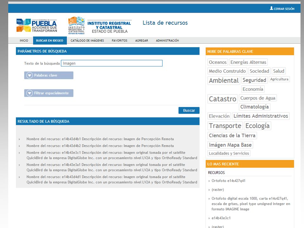The image size is (304, 228).
Task: Click the user icon beside Cerrar Sesión
Action: 271,8
